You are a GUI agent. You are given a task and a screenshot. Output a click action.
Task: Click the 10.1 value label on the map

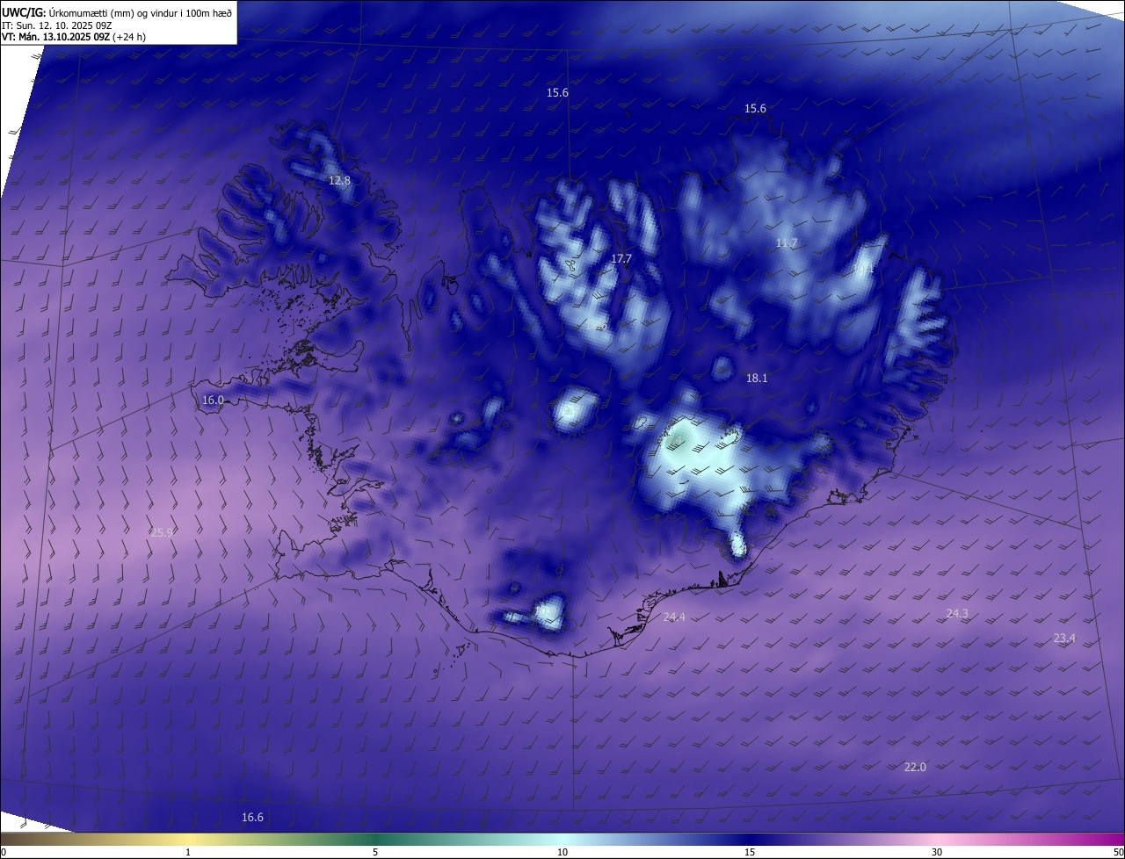tap(864, 269)
